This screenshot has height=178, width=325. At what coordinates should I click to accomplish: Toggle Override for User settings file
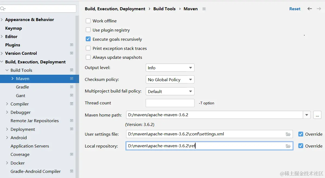tap(301, 134)
